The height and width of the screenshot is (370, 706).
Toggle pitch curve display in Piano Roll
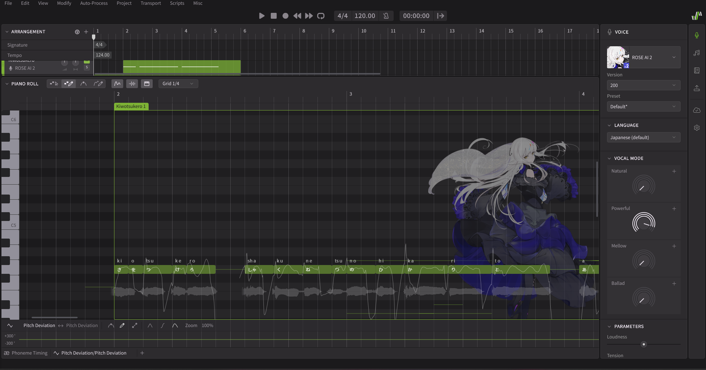tap(117, 84)
